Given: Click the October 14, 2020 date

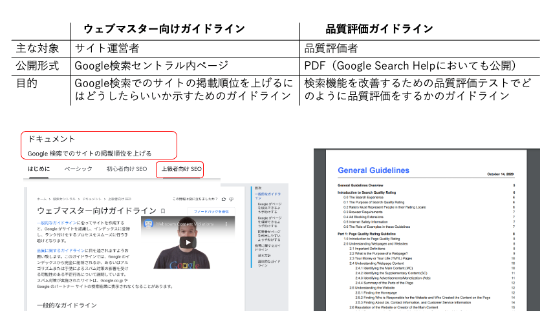Looking at the screenshot, I should tap(500, 174).
